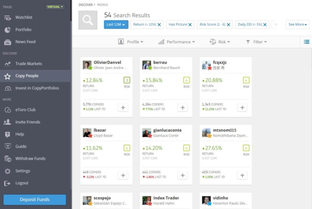Open the Help question mark icon
The width and height of the screenshot is (312, 209).
coord(8,135)
